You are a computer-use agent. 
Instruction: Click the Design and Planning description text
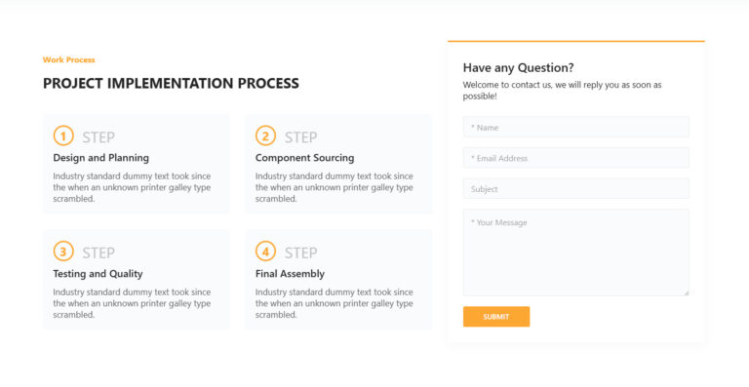point(132,187)
